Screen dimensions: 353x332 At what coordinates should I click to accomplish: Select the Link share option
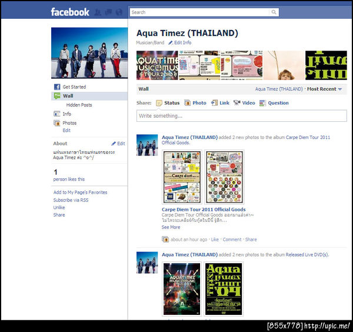coord(224,103)
